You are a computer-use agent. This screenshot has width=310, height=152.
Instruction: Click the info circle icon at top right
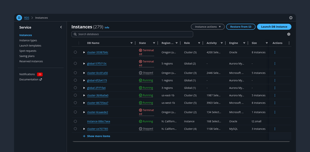[x=291, y=18]
